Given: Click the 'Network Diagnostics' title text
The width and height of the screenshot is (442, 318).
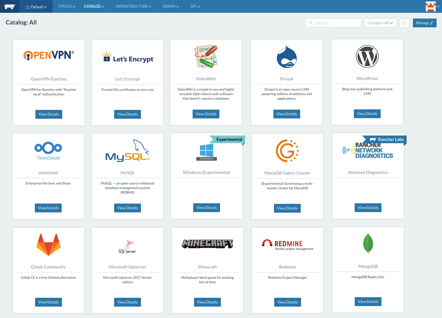Looking at the screenshot, I should 368,173.
